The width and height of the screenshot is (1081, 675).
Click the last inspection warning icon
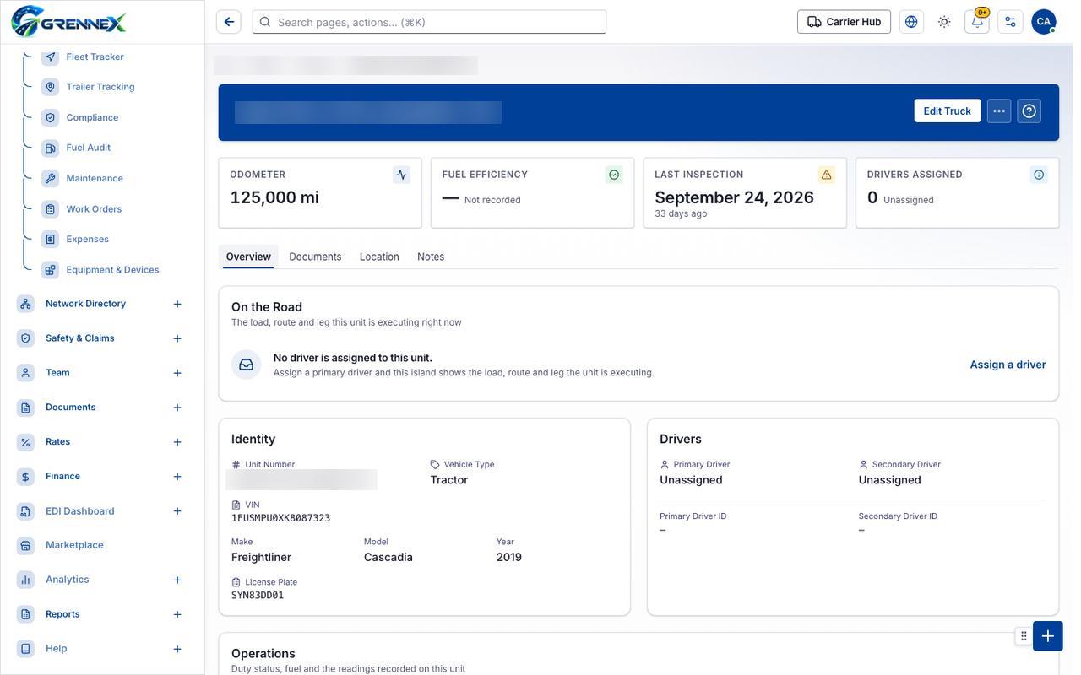pos(826,175)
